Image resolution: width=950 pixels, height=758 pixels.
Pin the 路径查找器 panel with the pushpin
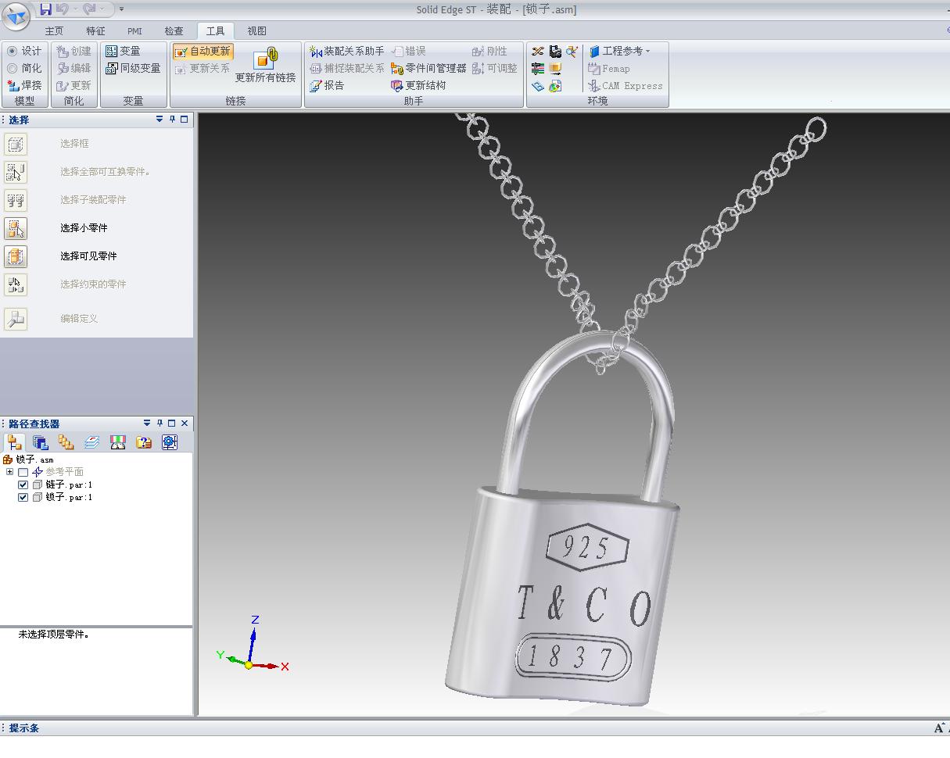(x=160, y=423)
